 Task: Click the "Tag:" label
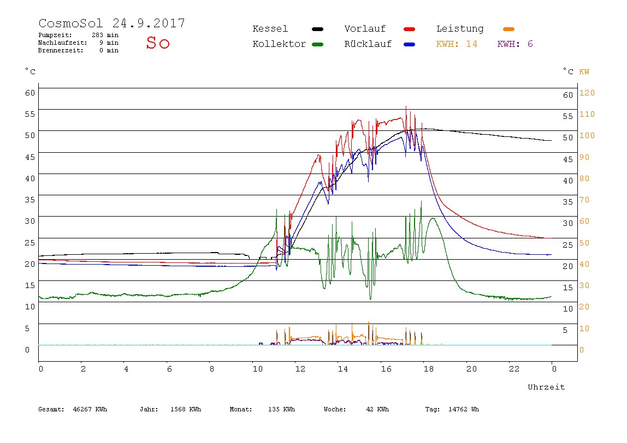click(432, 409)
